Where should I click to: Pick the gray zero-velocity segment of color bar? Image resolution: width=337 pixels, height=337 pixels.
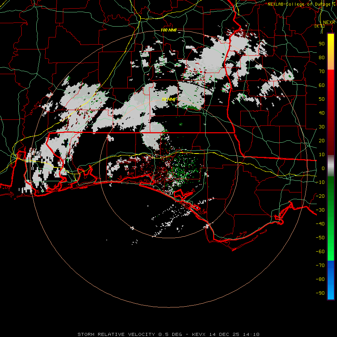pos(331,166)
